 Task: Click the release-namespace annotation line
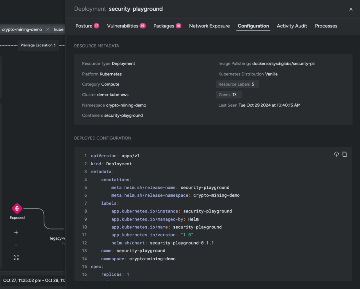[175, 195]
